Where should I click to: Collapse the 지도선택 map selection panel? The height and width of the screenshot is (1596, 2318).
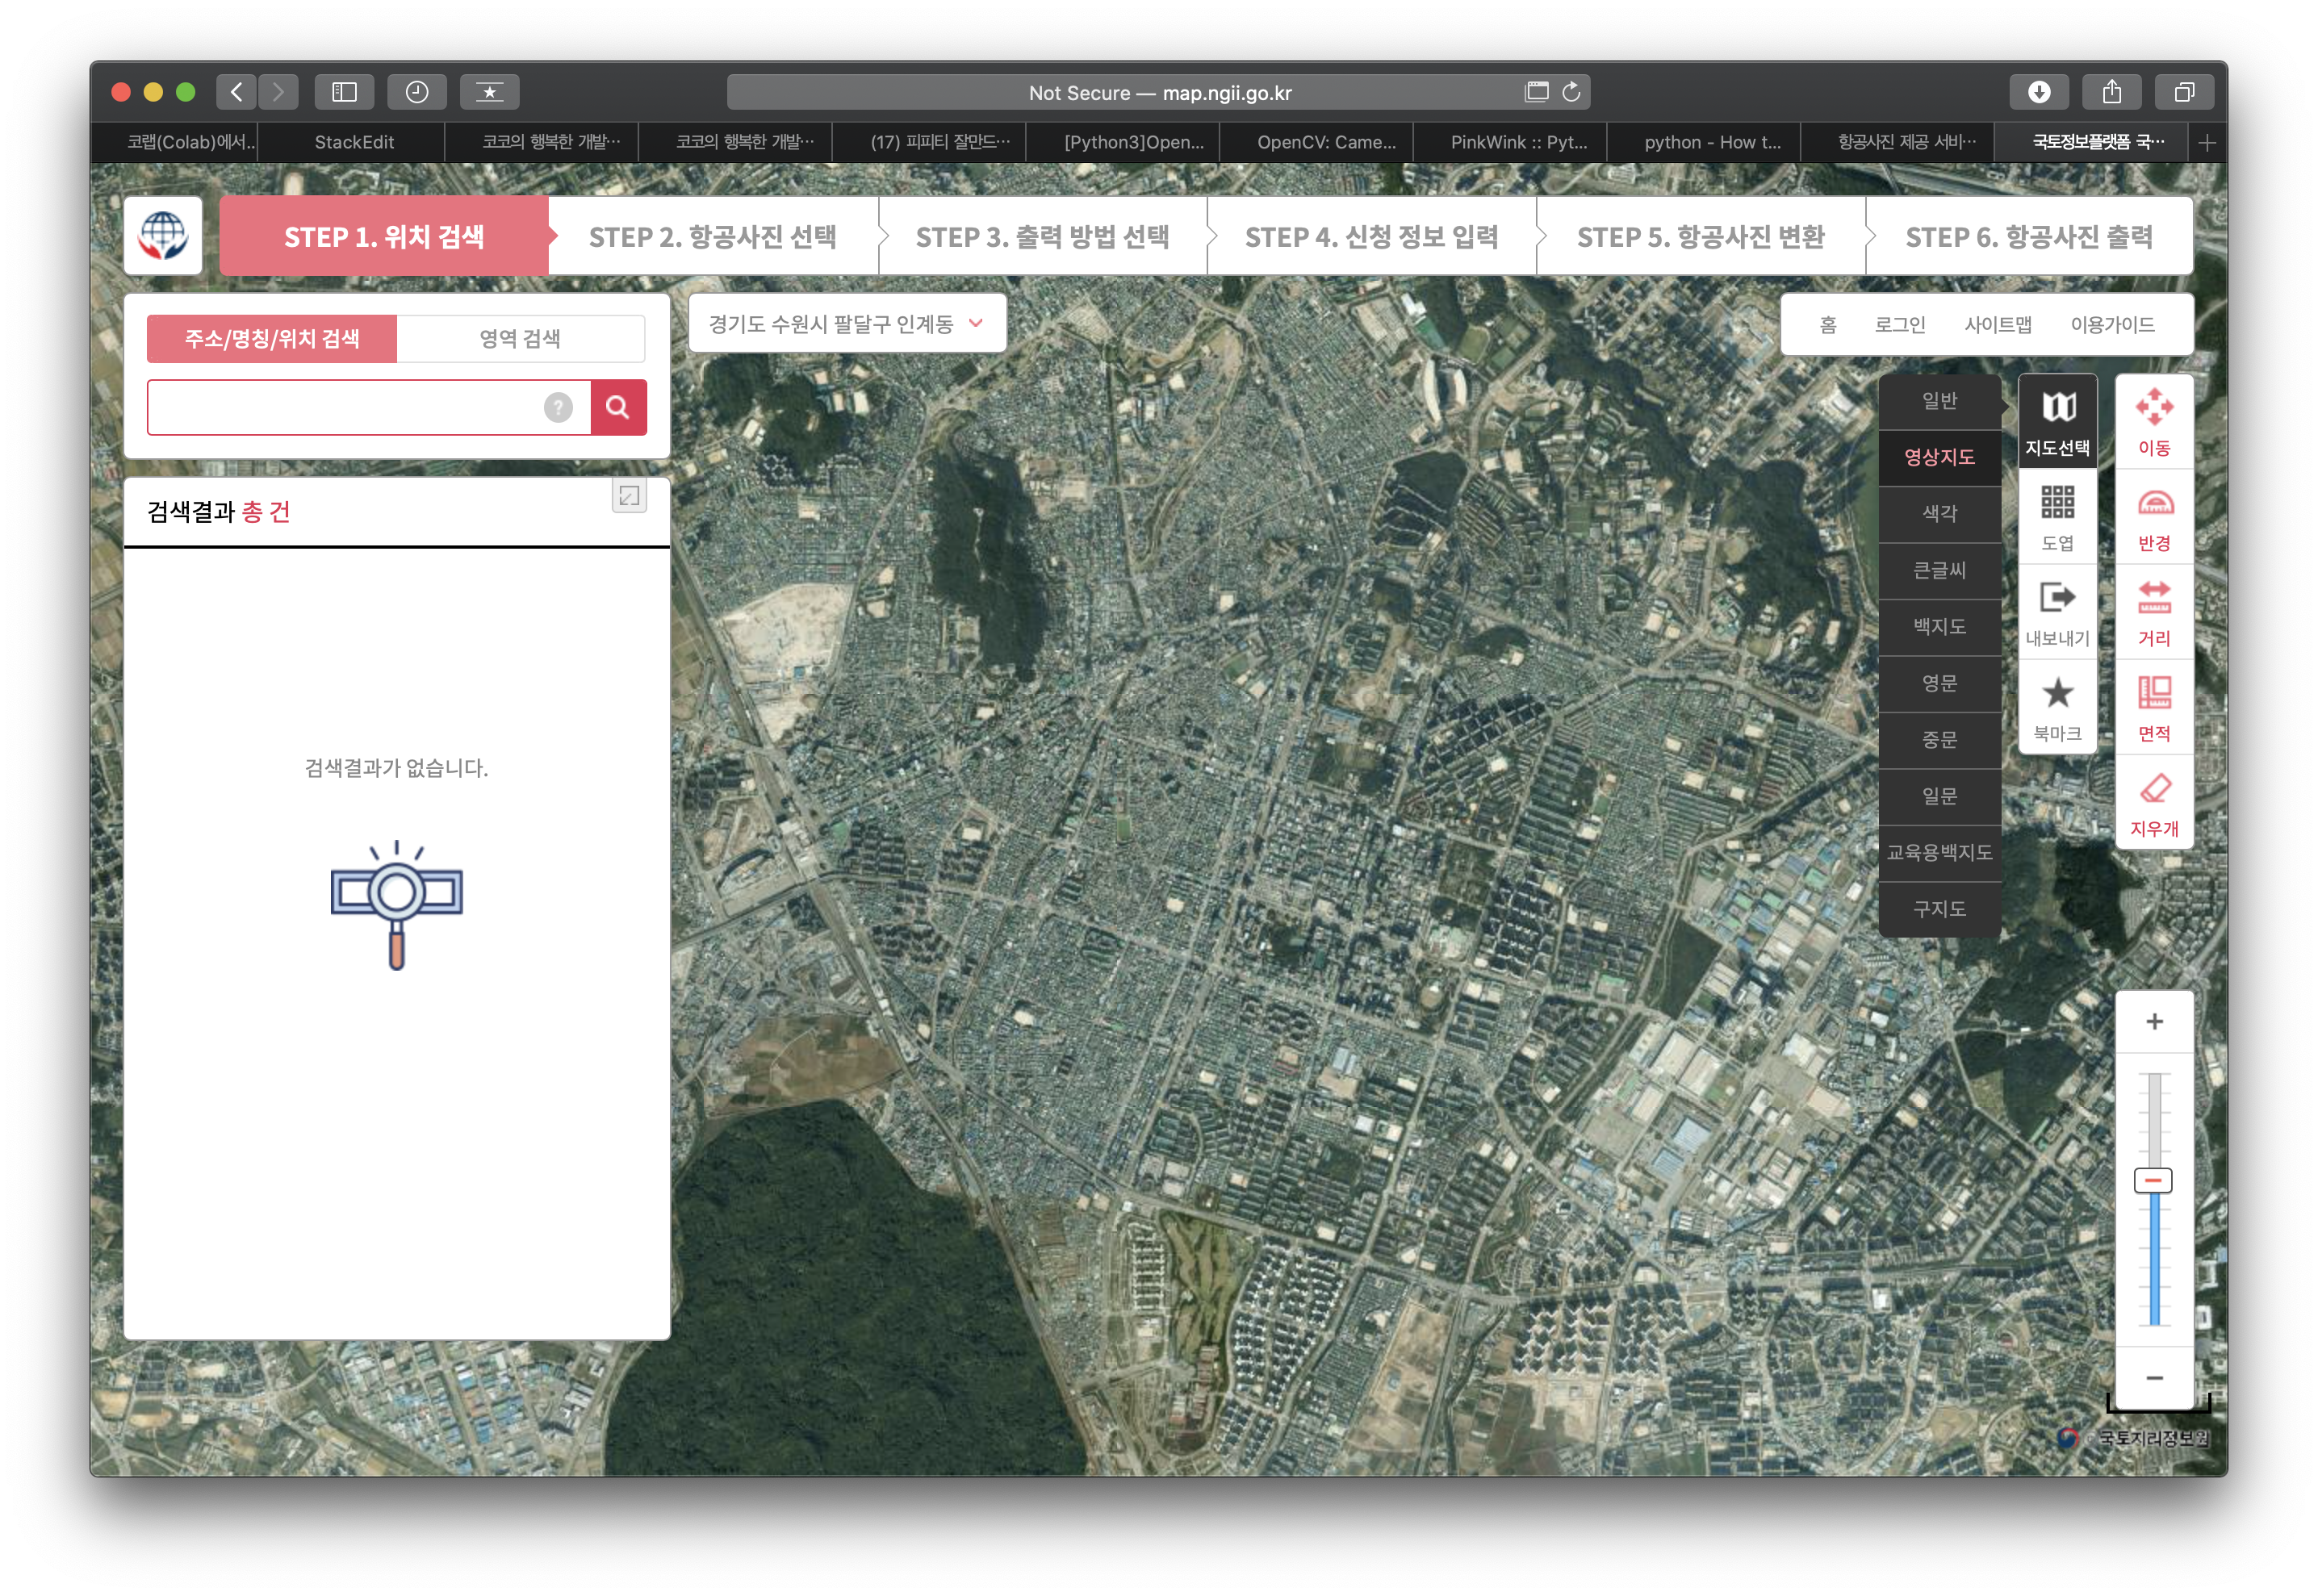(x=2057, y=420)
